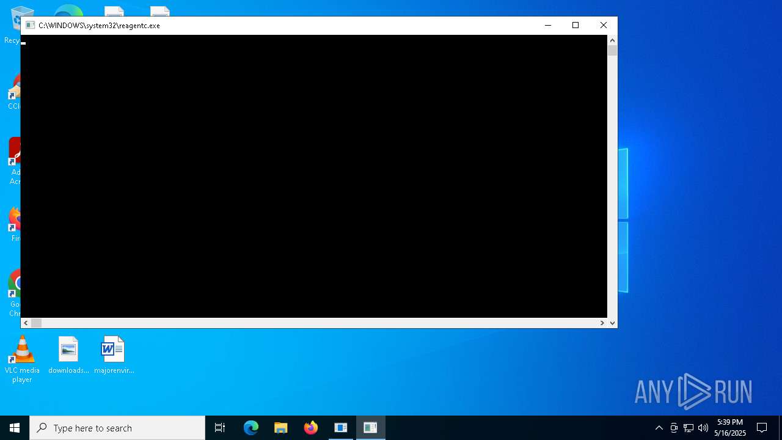Switch to active reagentc console taskbar button
This screenshot has height=440, width=782.
pyautogui.click(x=371, y=428)
